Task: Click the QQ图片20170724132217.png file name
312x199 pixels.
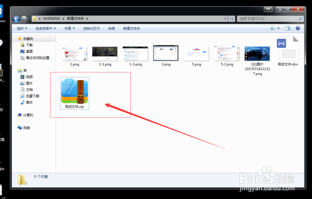Action: 257,69
